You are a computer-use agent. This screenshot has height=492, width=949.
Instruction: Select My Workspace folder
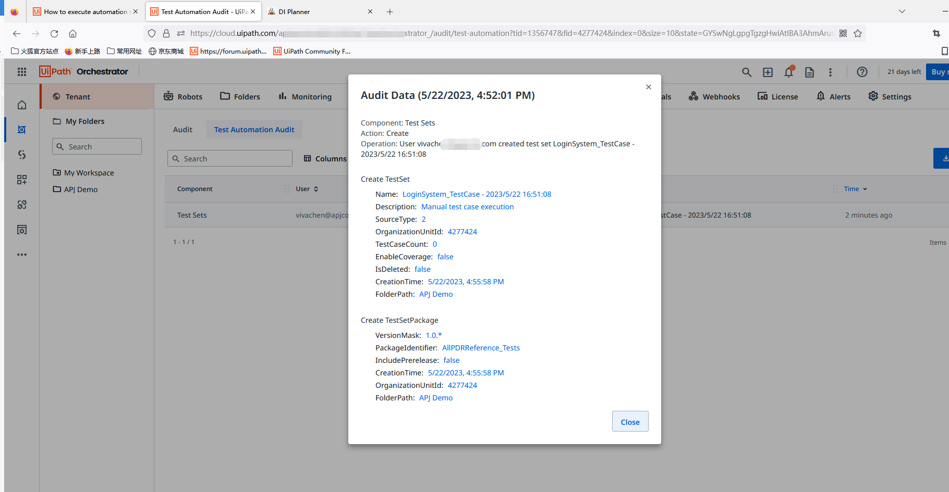point(83,173)
